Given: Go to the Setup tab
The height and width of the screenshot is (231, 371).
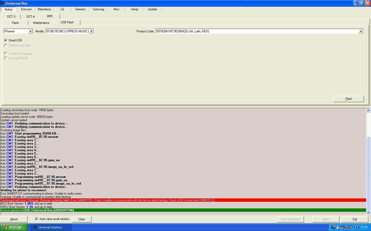Looking at the screenshot, I should (134, 9).
